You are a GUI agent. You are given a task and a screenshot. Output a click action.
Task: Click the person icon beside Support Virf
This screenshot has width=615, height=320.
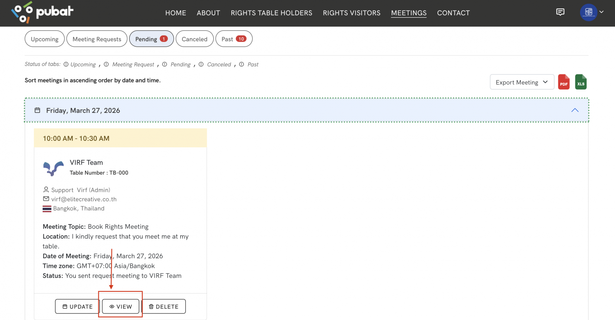(46, 190)
